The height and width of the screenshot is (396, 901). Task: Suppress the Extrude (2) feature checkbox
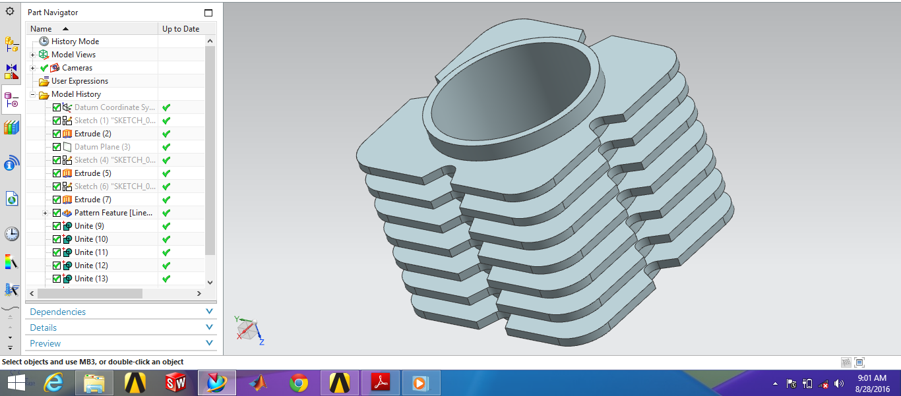click(x=57, y=133)
